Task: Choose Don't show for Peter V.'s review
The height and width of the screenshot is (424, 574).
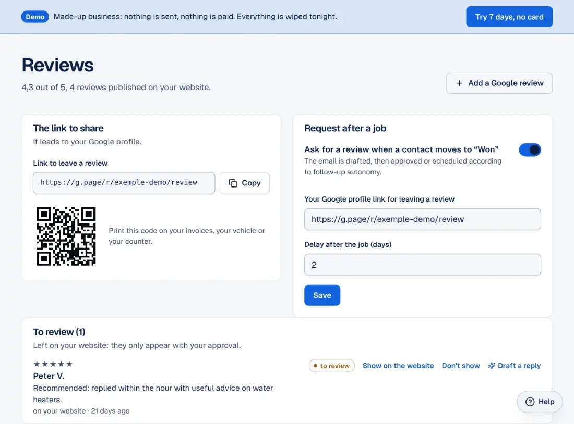Action: click(x=461, y=366)
